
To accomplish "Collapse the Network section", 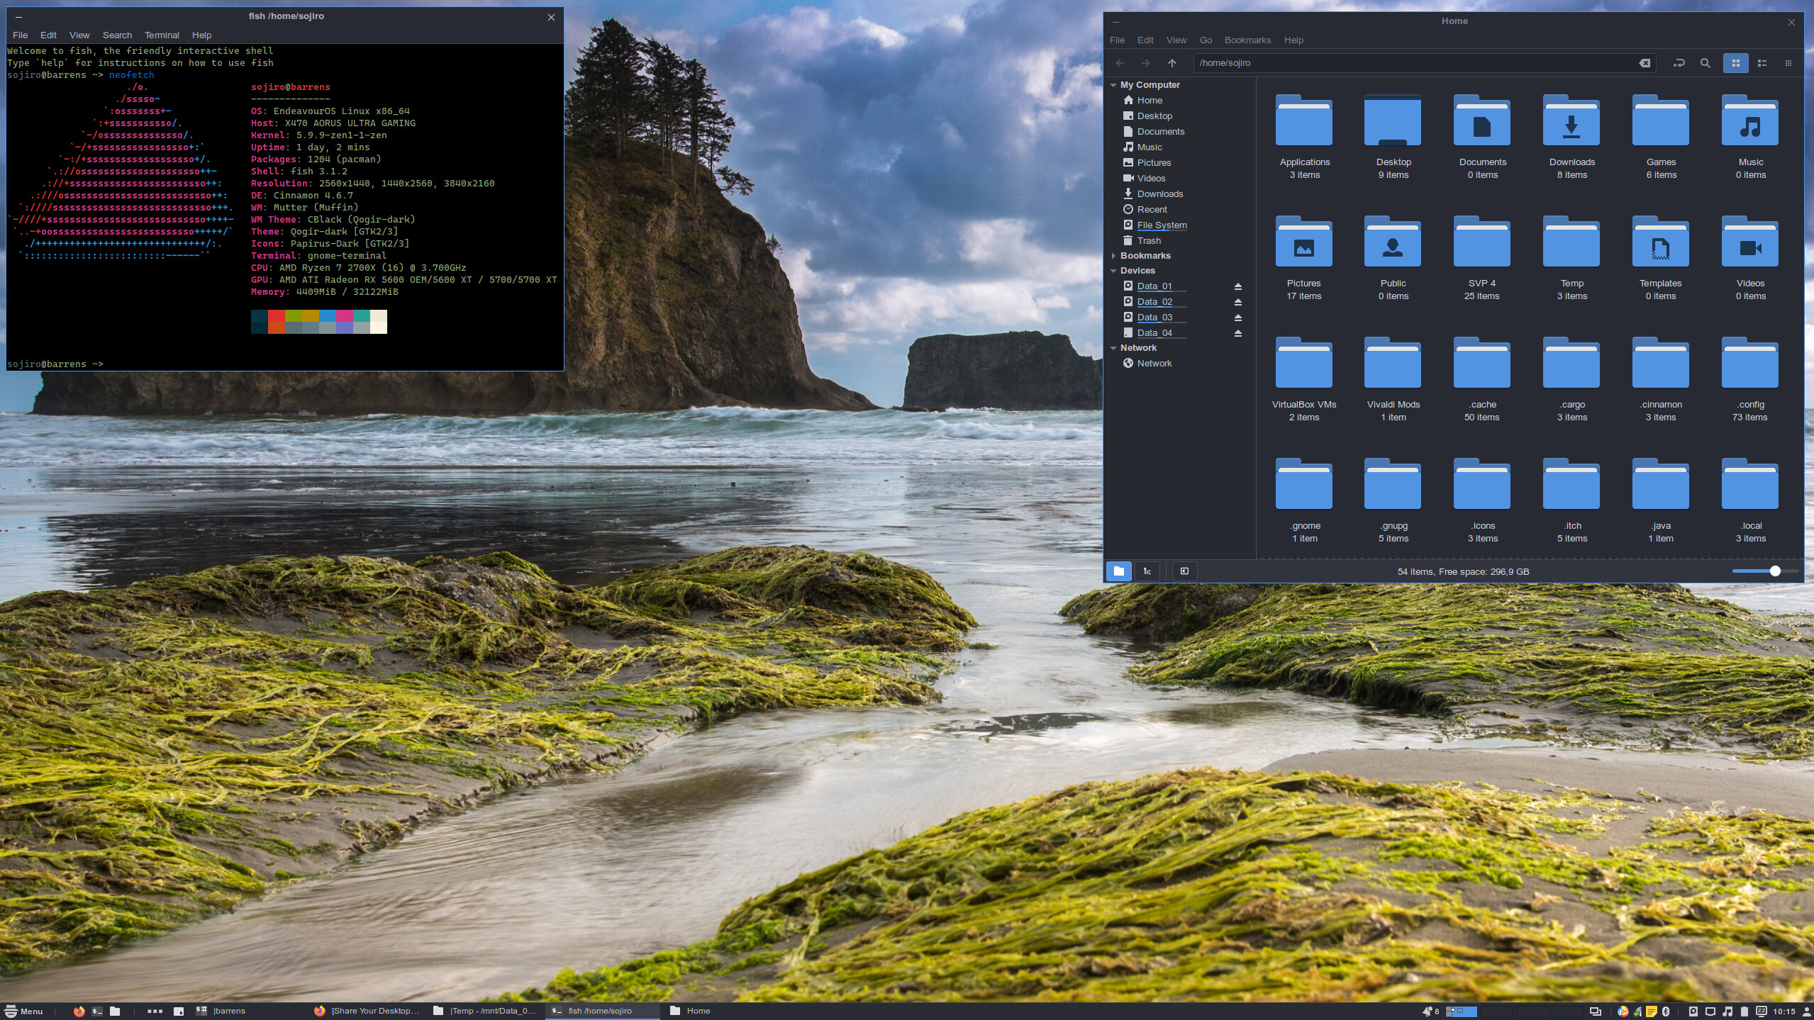I will coord(1113,348).
